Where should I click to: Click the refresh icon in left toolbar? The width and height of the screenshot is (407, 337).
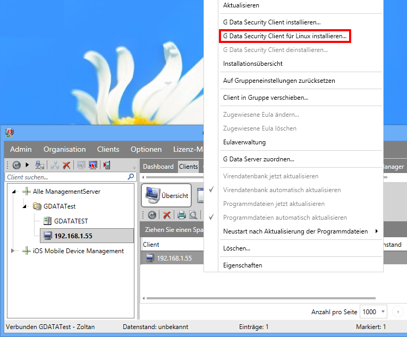point(16,165)
